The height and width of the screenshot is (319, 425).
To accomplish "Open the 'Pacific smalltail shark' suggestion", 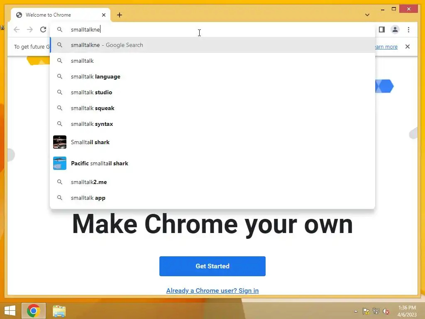I will [x=212, y=163].
